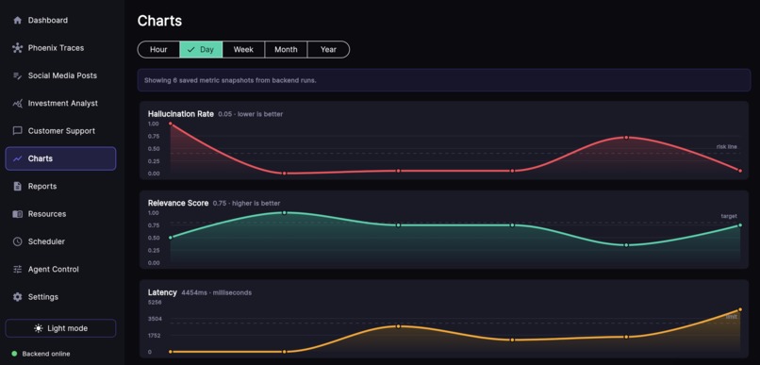760x365 pixels.
Task: Click the Relevance Score peak point at 1.00
Action: 285,213
